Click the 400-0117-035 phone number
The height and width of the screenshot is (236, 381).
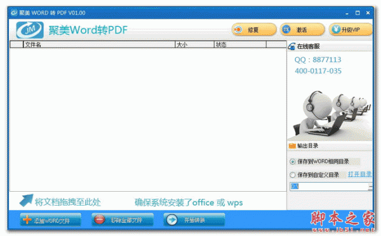[x=318, y=71]
